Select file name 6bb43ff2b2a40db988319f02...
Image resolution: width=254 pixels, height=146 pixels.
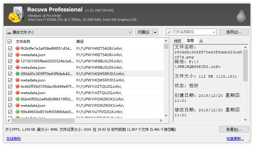point(47,99)
